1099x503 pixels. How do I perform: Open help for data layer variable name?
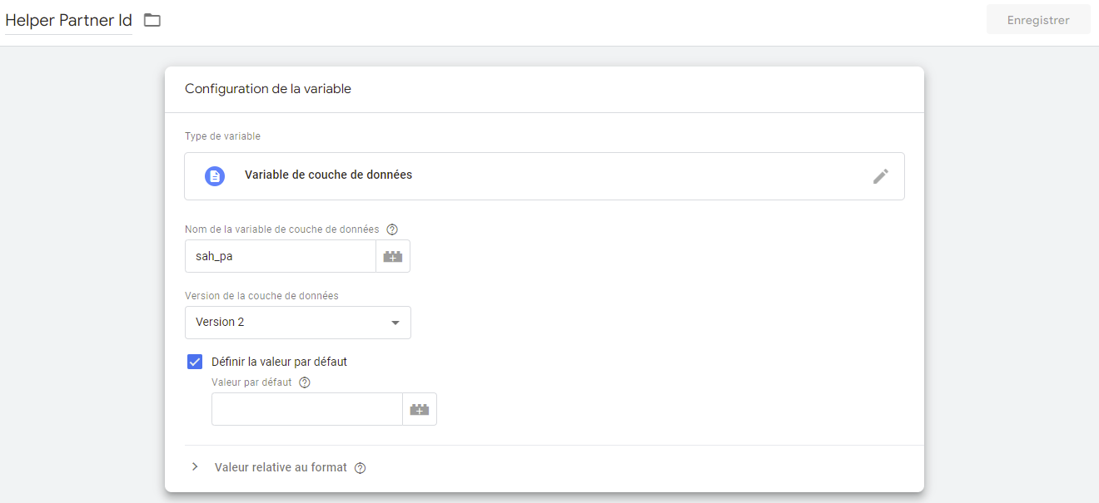point(393,229)
